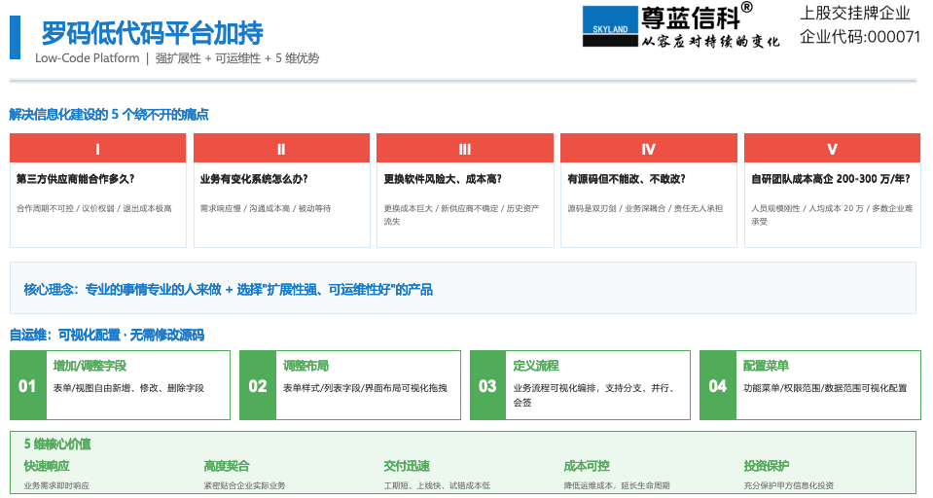Click 业务流程可视化编排 description
The width and height of the screenshot is (933, 498).
click(x=593, y=395)
